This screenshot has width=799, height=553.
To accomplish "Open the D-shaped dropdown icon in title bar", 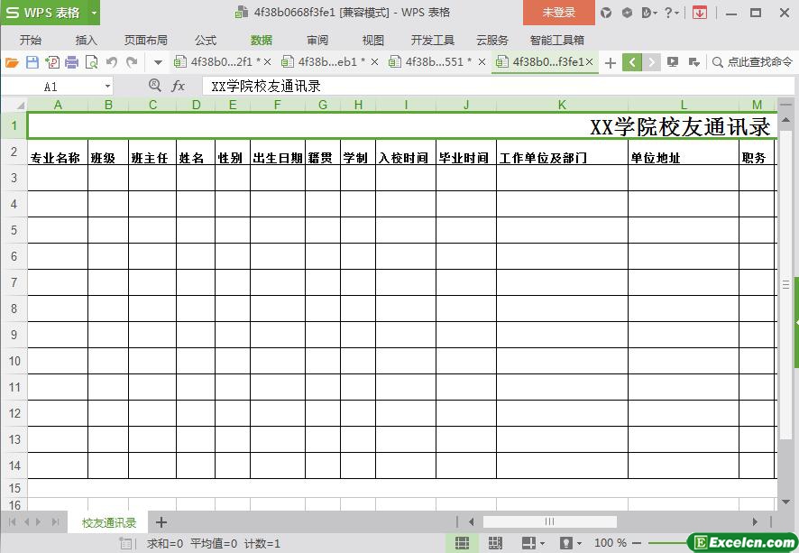I will point(649,13).
